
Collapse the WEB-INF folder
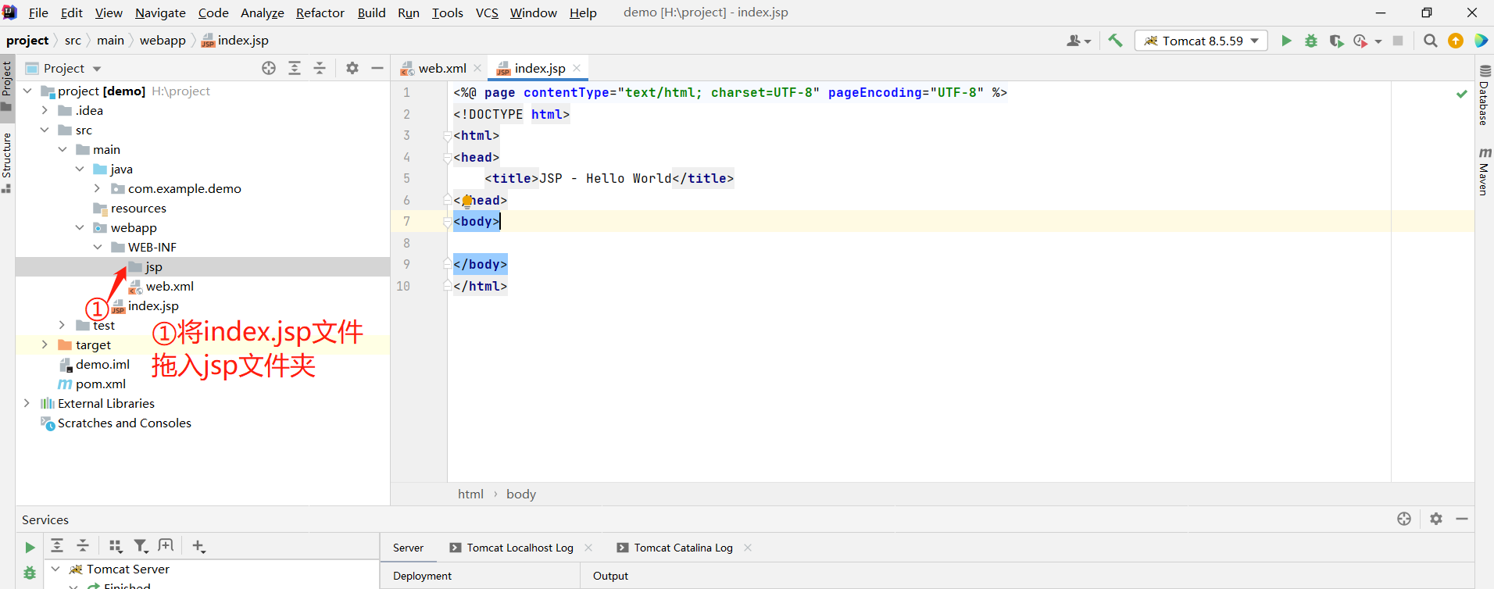[x=98, y=247]
